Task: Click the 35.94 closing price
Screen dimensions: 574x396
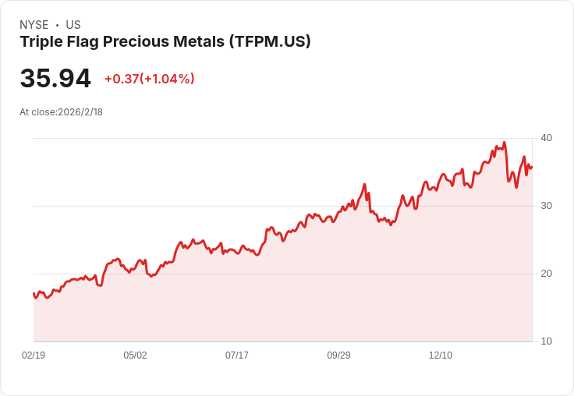Action: tap(55, 79)
